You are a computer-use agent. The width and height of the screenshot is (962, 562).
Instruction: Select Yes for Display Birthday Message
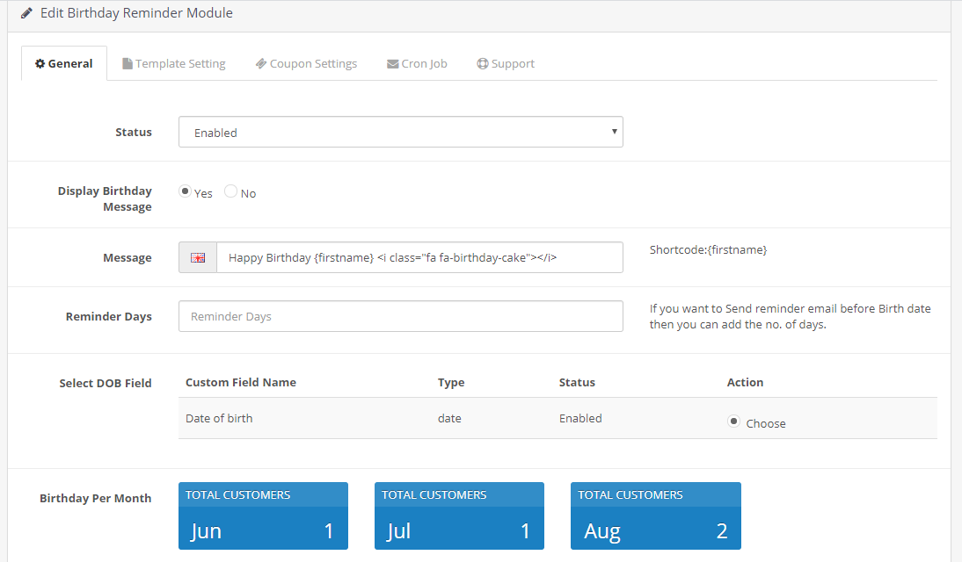pos(185,191)
